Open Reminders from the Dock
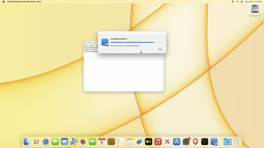The height and width of the screenshot is (148, 264). [x=120, y=141]
